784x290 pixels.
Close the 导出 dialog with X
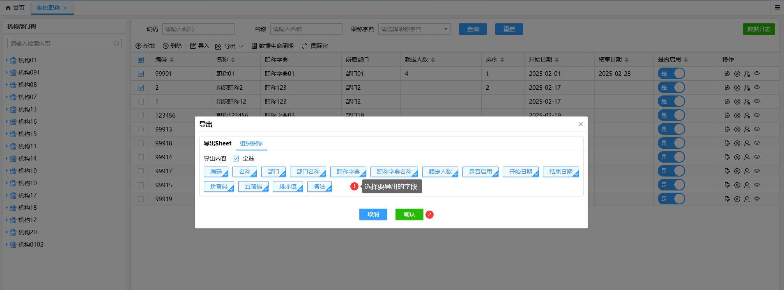[x=580, y=124]
